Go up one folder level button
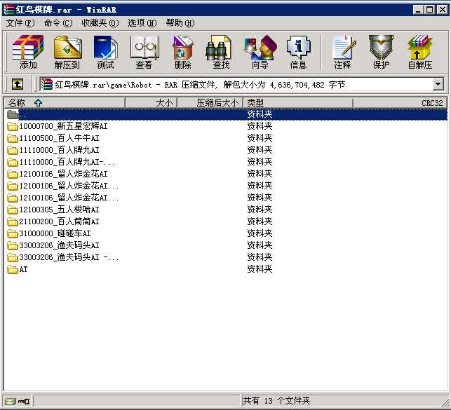Screen dimensions: 451x410 (18, 85)
